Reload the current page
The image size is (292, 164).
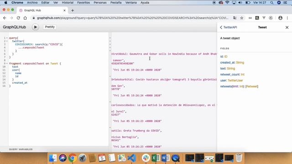18,18
